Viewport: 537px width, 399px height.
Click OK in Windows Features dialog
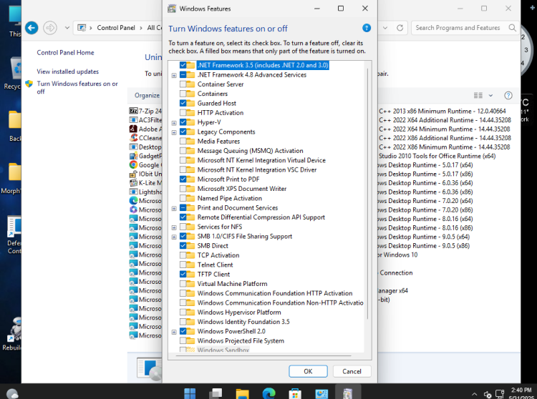tap(308, 371)
